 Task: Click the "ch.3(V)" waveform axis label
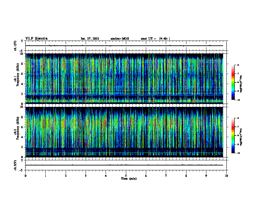tap(15, 165)
